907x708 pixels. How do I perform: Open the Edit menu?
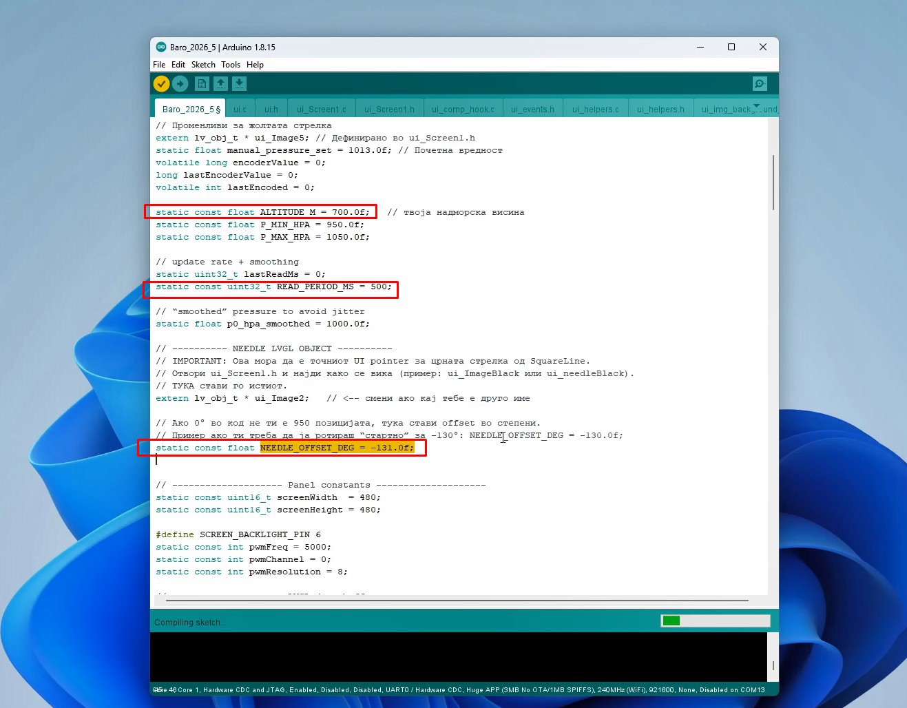pos(178,65)
